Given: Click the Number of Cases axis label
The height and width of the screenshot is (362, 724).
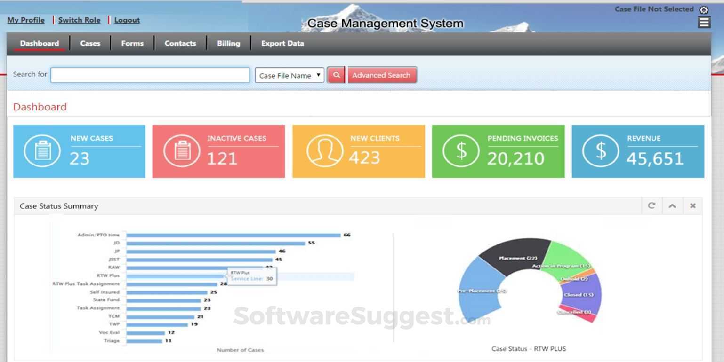Looking at the screenshot, I should coord(240,350).
